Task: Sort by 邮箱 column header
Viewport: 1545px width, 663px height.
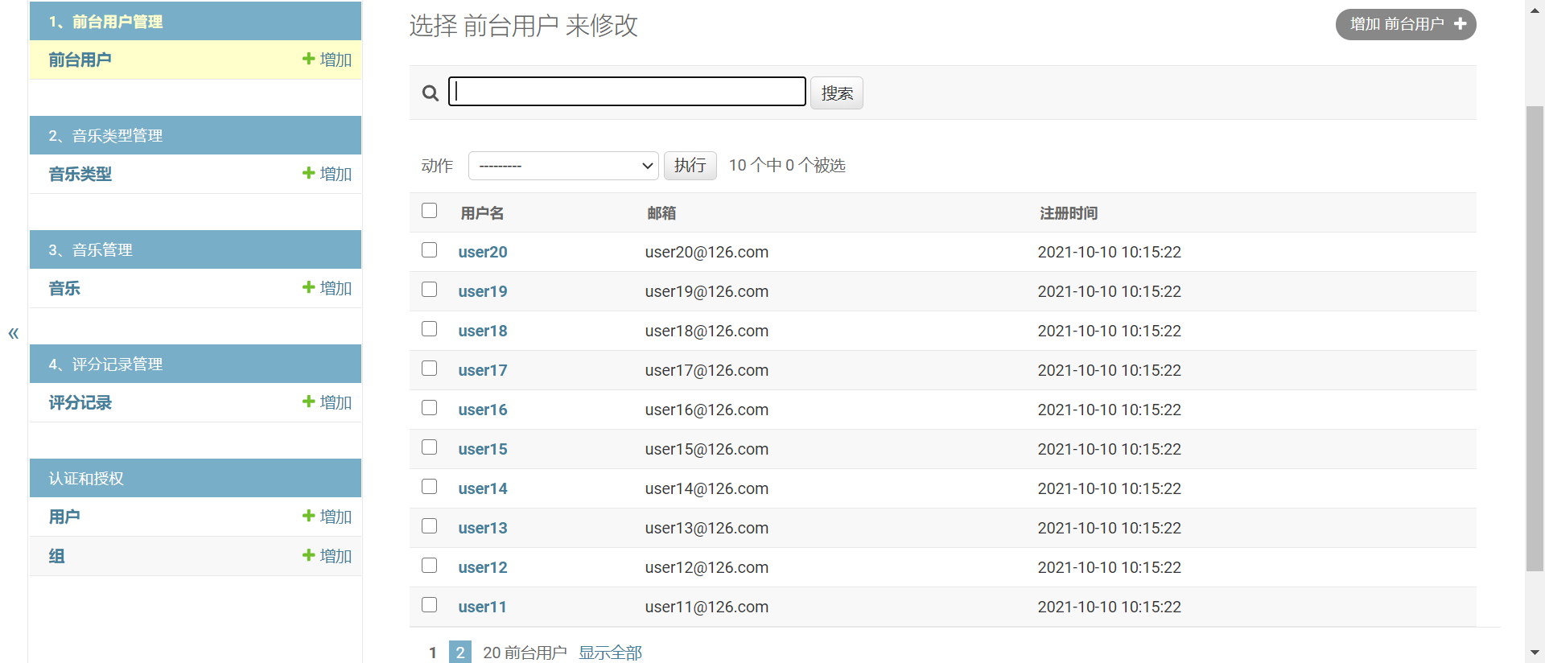Action: click(x=661, y=213)
